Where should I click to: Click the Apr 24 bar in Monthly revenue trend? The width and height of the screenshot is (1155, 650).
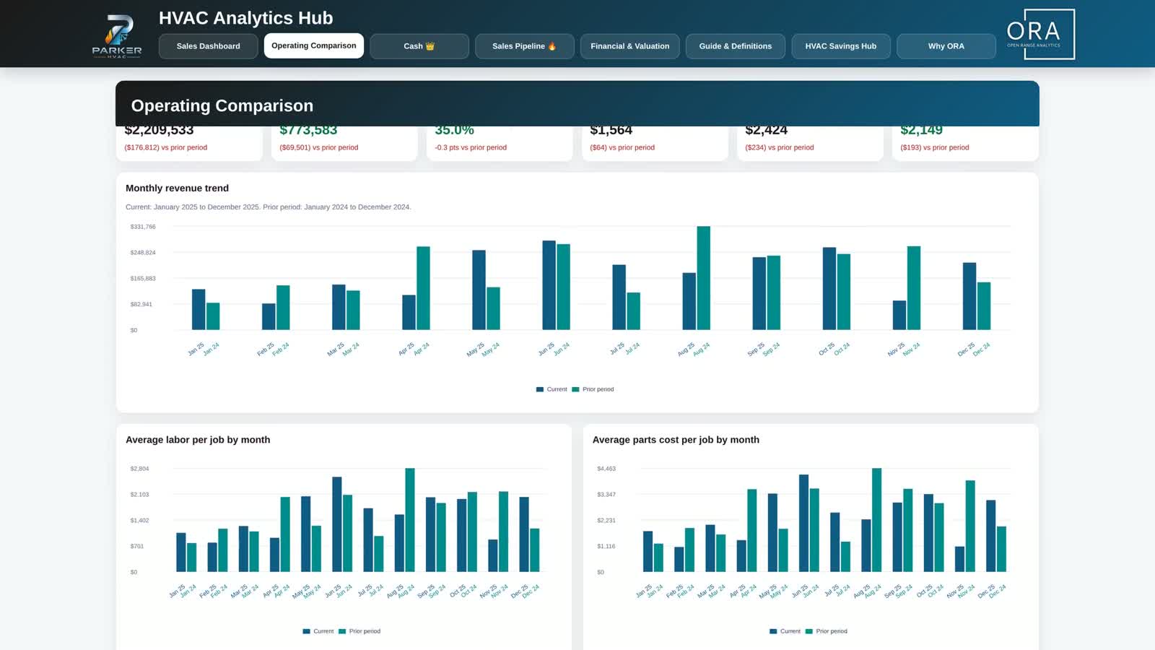point(423,288)
